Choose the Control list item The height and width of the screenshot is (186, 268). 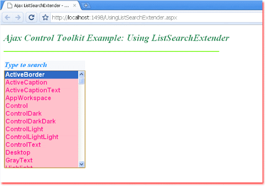coord(41,106)
